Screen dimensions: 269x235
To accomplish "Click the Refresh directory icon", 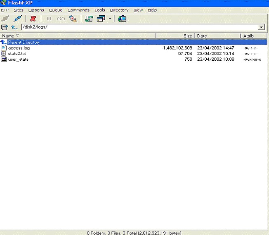I will coord(89,19).
